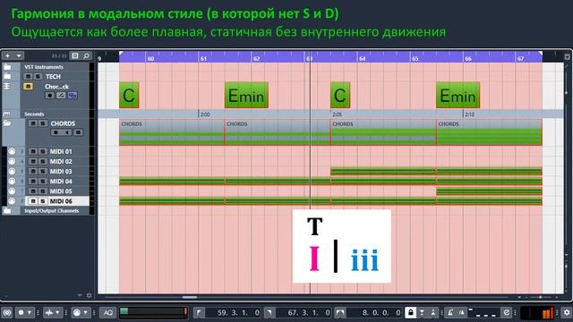Screen dimensions: 573x322
Task: Click the locator range duration icon
Action: [340, 312]
